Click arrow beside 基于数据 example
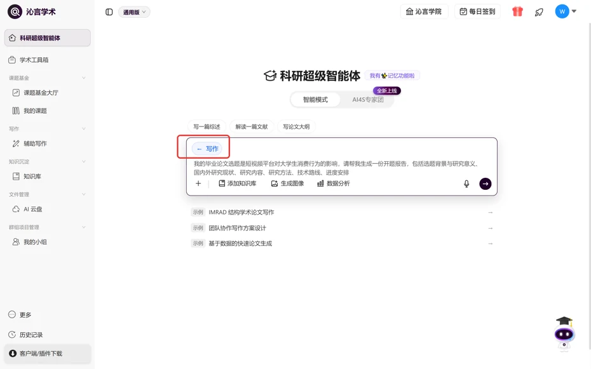This screenshot has width=591, height=369. pyautogui.click(x=491, y=244)
